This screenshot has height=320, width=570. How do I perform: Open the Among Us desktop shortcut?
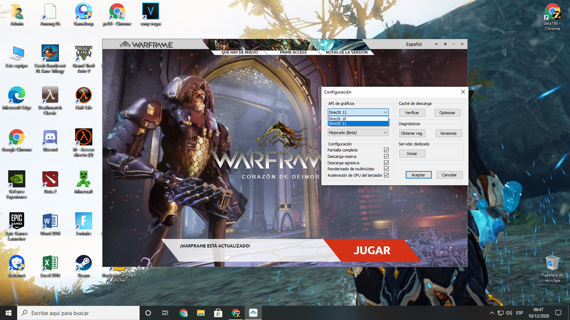click(x=50, y=15)
